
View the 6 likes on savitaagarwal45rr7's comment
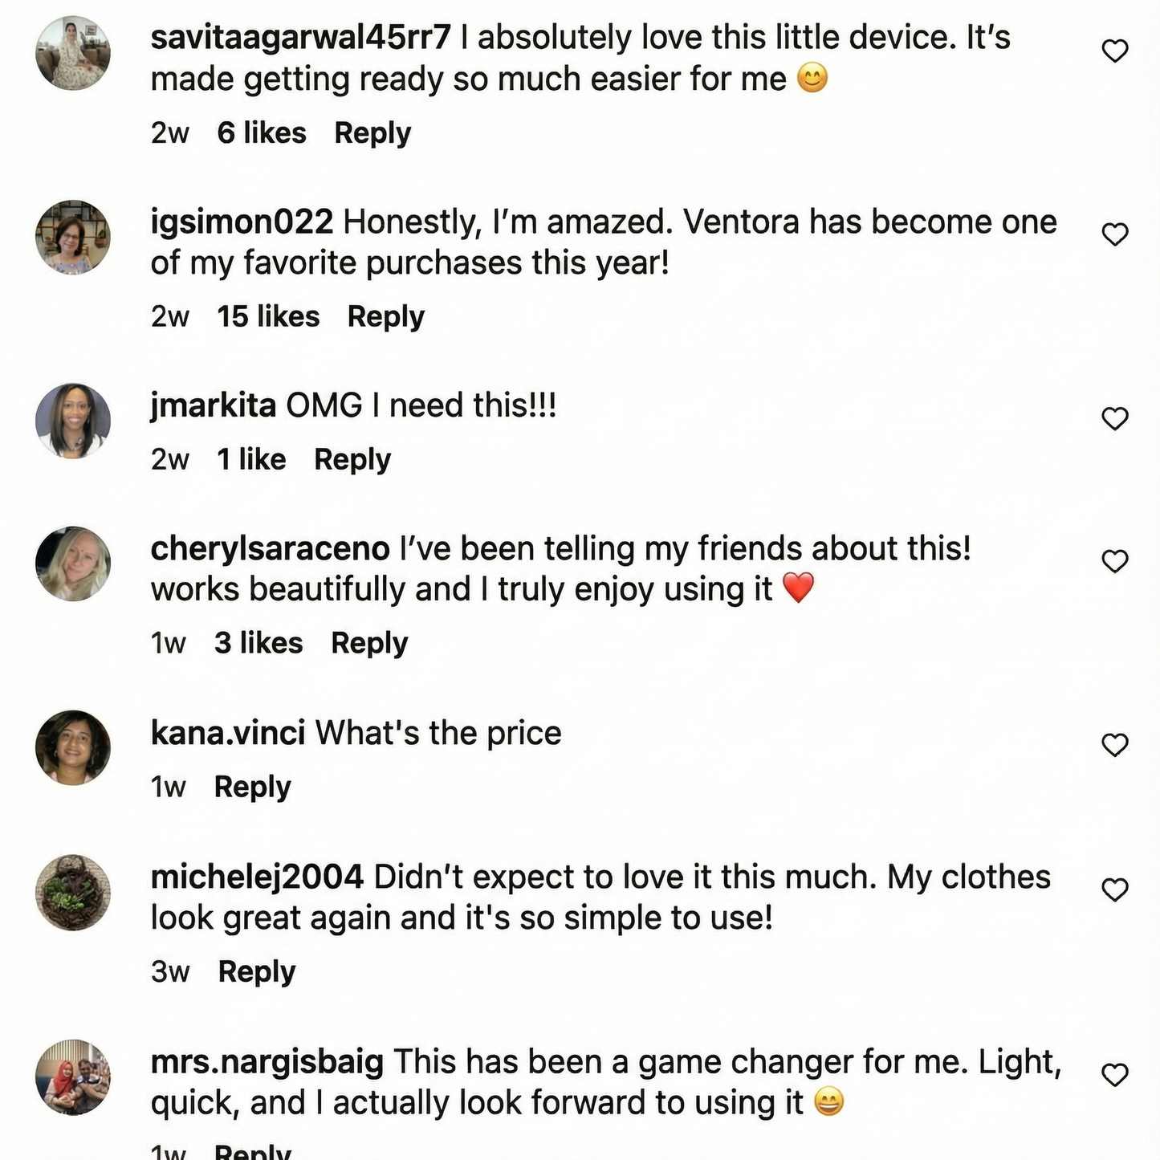(262, 133)
